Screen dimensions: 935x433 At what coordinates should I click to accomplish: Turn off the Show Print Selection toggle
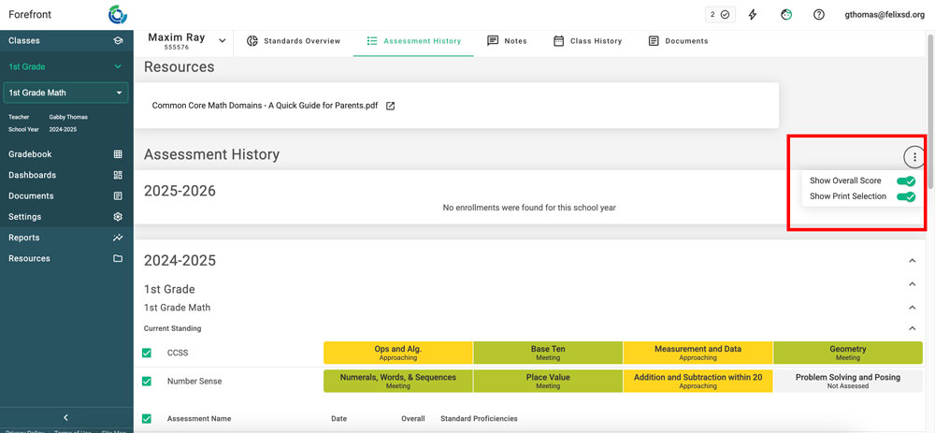(x=904, y=196)
